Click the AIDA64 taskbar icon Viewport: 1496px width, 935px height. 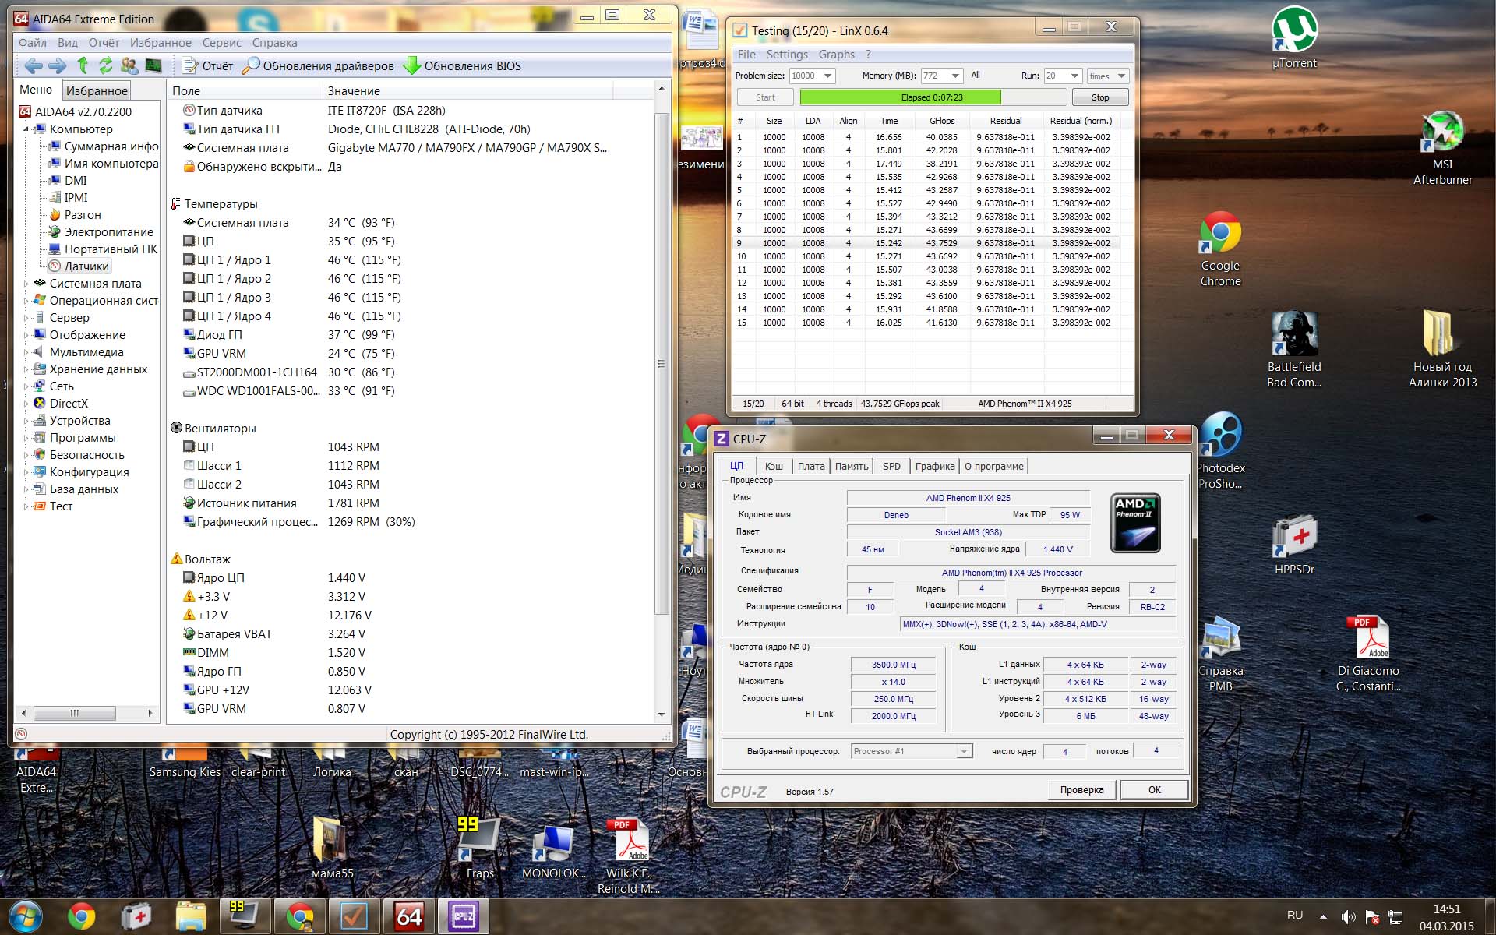[409, 916]
